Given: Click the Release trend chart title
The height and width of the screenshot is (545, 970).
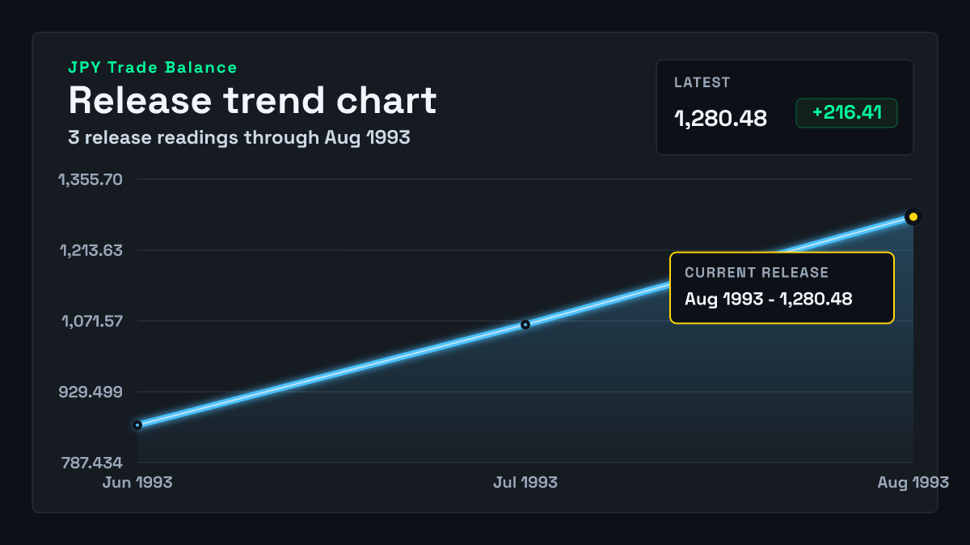Looking at the screenshot, I should click(x=252, y=101).
